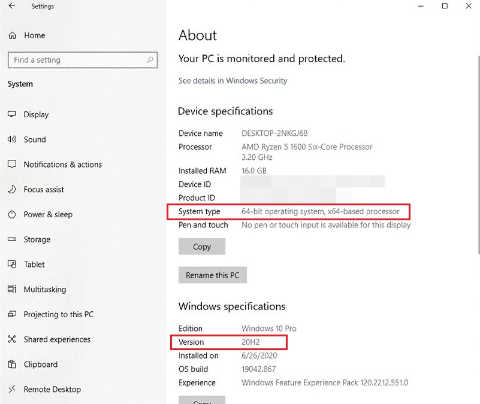The image size is (480, 404).
Task: Select device name DESKTOP-2NKGJ68
Action: click(274, 133)
